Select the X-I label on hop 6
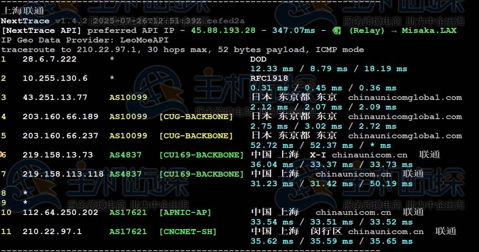Screen dimensions: 479x252 pos(318,155)
